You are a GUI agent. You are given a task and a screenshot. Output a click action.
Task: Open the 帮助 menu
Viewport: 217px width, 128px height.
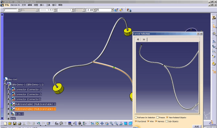coord(60,5)
